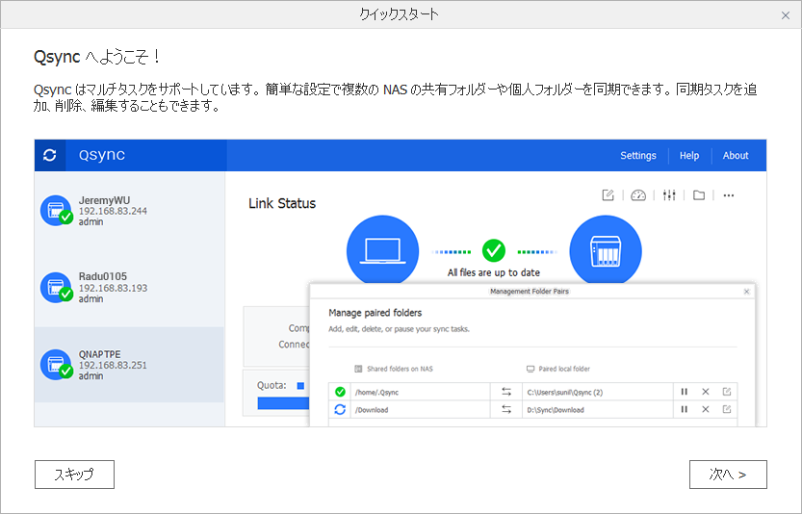Screen dimensions: 802x514
Task: Open Help in Qsync header
Action: pos(689,156)
